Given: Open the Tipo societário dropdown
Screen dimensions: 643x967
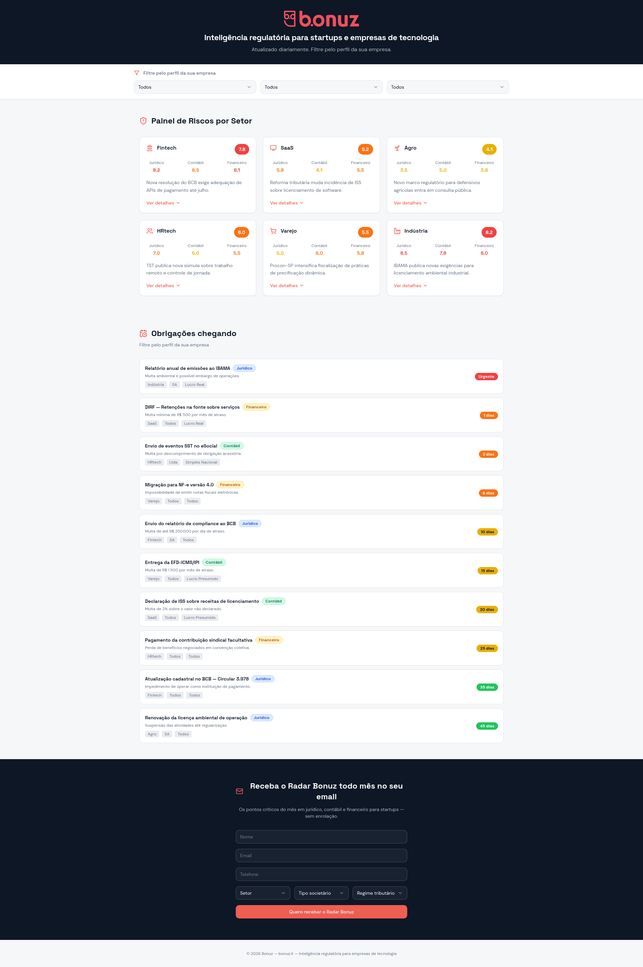Looking at the screenshot, I should (321, 893).
